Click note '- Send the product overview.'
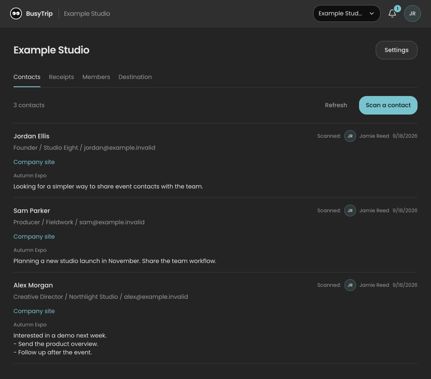This screenshot has height=379, width=431. 56,344
